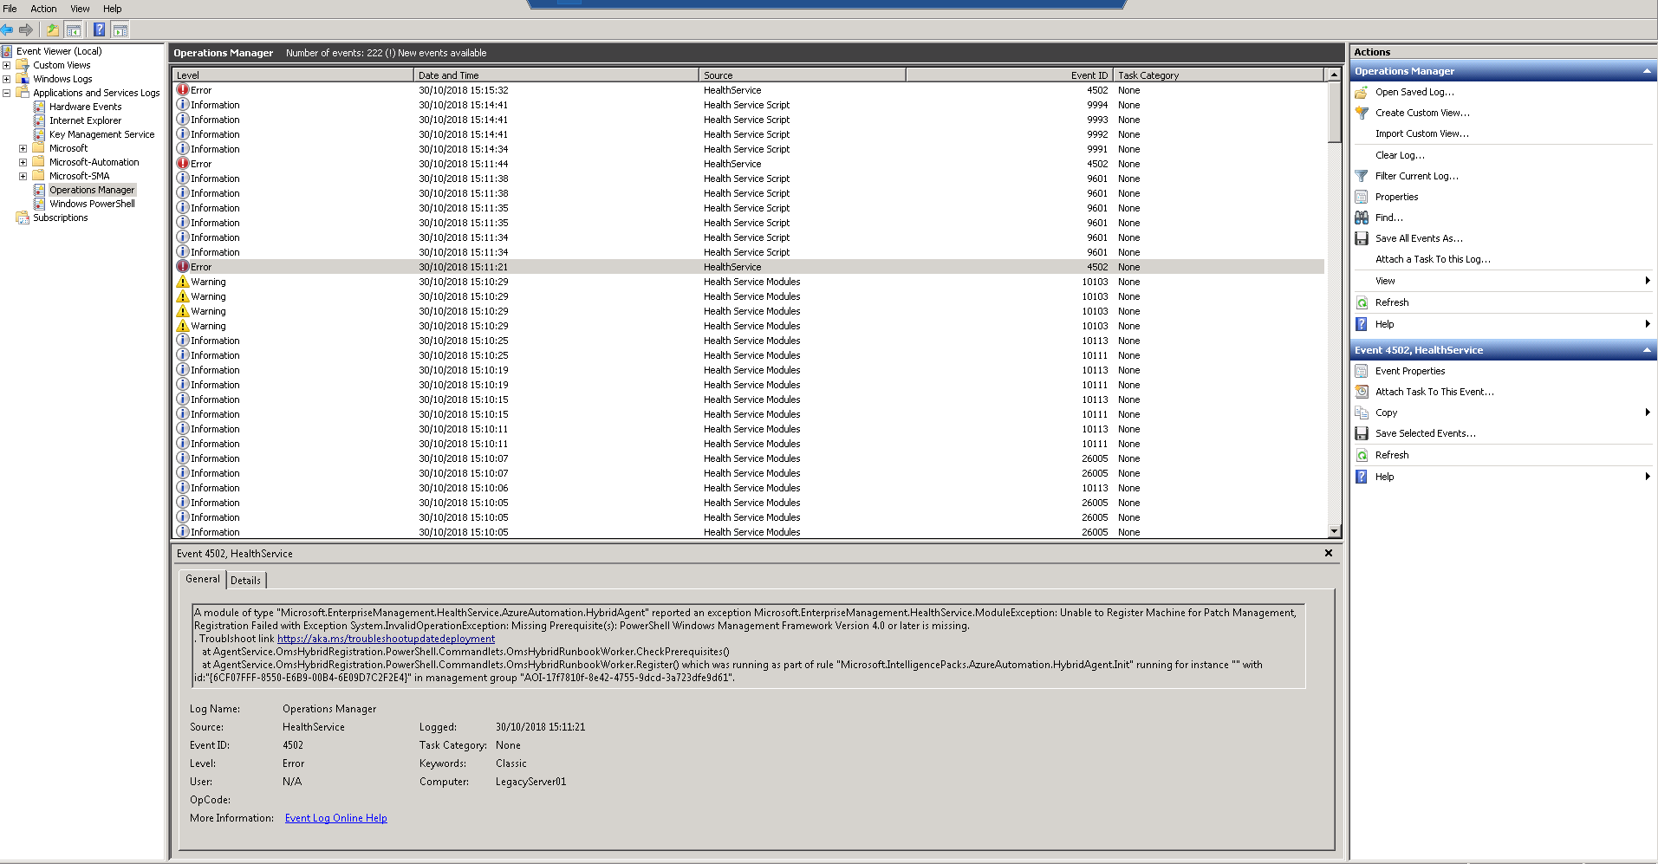Collapse the Event 4502, HealthService actions section

click(1647, 350)
